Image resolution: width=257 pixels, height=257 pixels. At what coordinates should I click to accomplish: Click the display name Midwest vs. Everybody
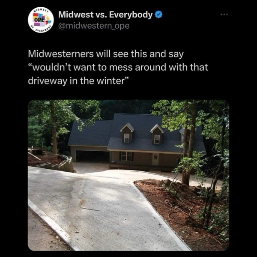point(105,15)
